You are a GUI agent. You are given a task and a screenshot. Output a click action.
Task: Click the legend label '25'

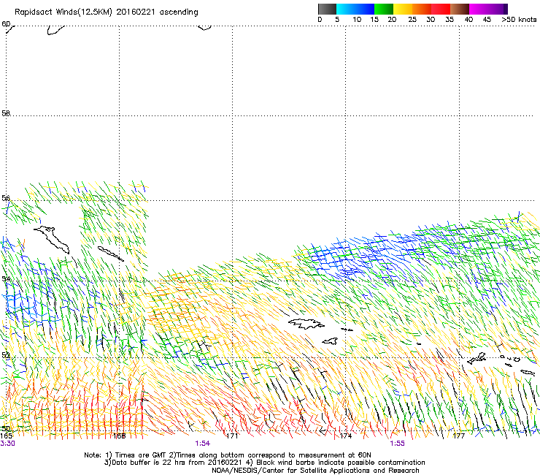coord(412,20)
